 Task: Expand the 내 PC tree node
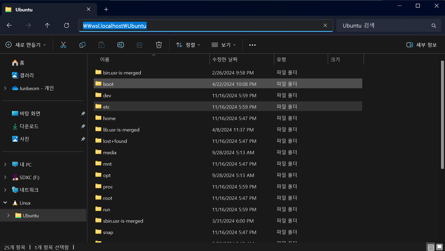click(x=5, y=164)
